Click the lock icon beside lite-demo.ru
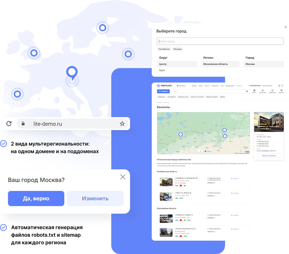 pos(23,123)
